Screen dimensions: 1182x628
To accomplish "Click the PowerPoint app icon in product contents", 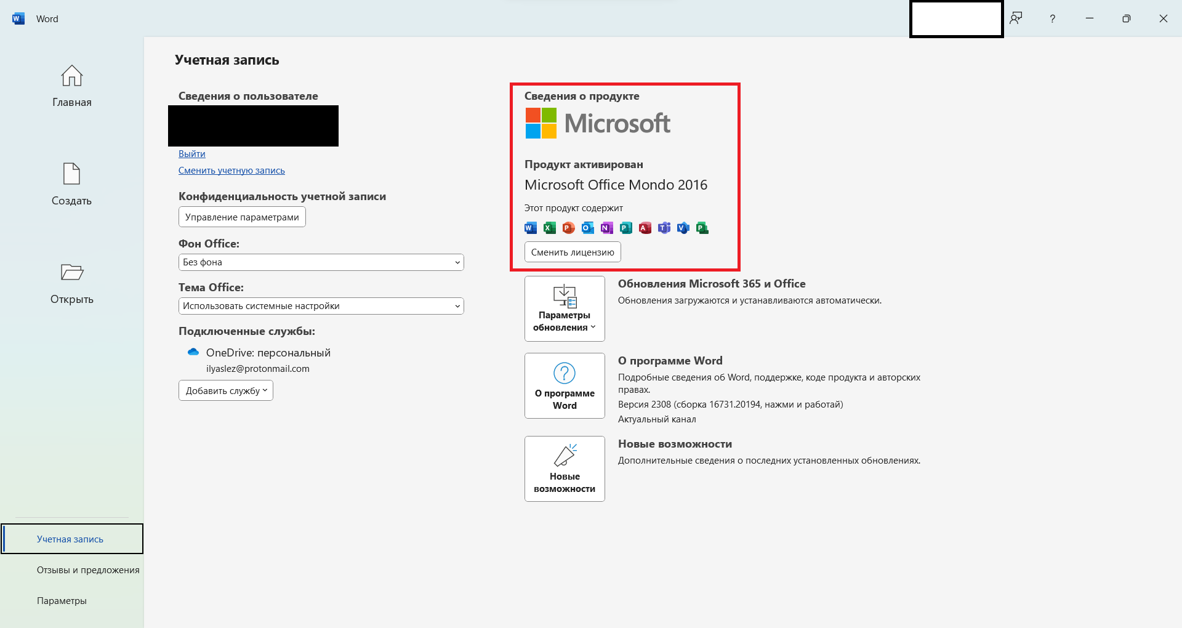I will (x=569, y=228).
